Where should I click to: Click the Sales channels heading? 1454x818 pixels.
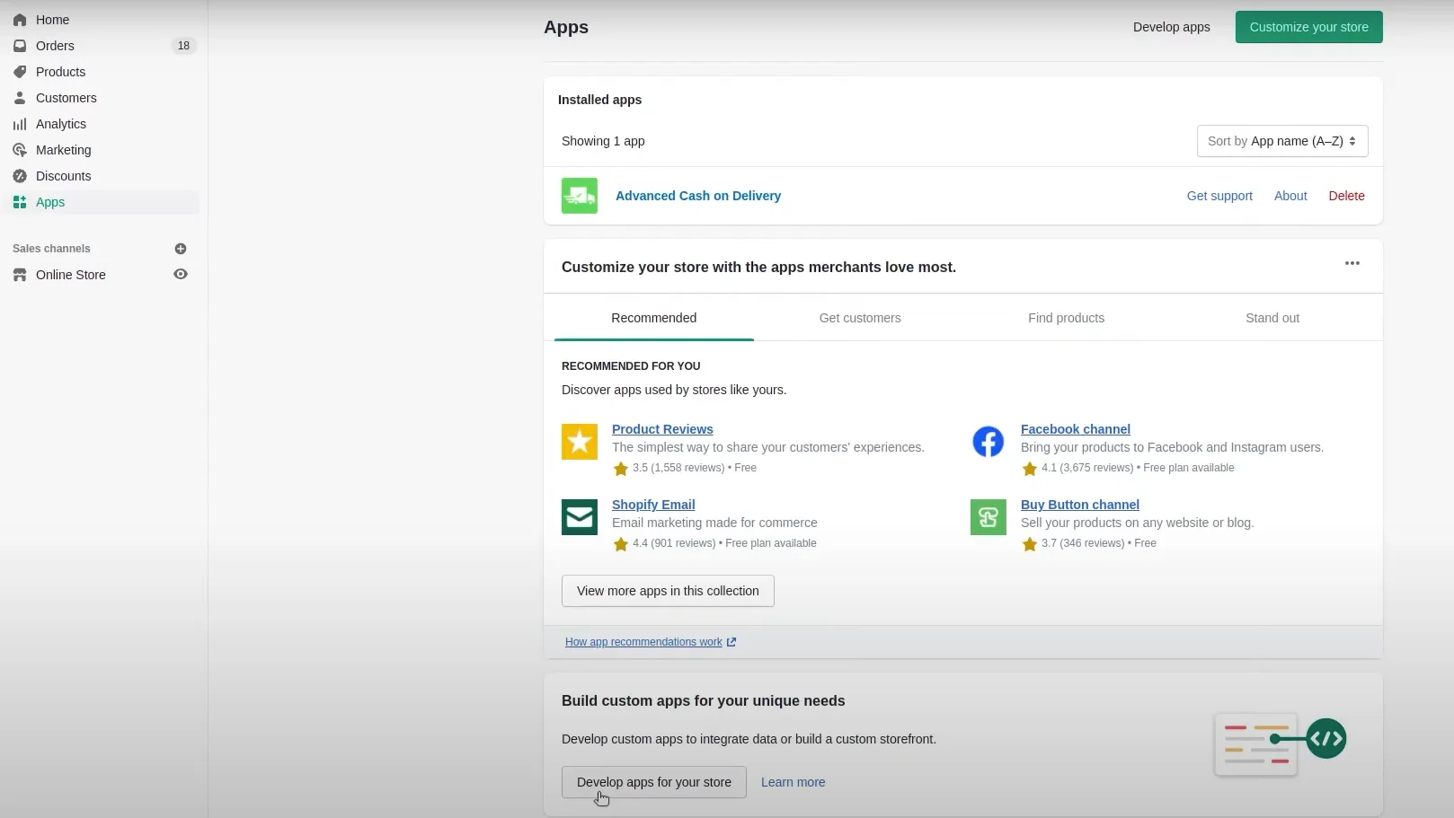click(51, 249)
